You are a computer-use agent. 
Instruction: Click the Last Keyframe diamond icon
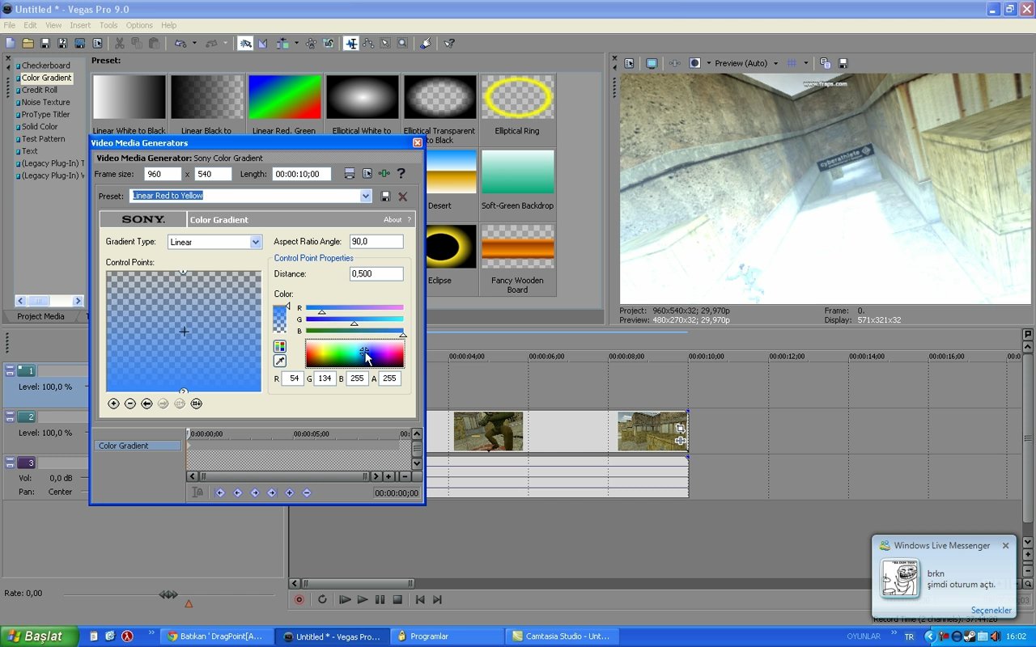click(x=272, y=493)
